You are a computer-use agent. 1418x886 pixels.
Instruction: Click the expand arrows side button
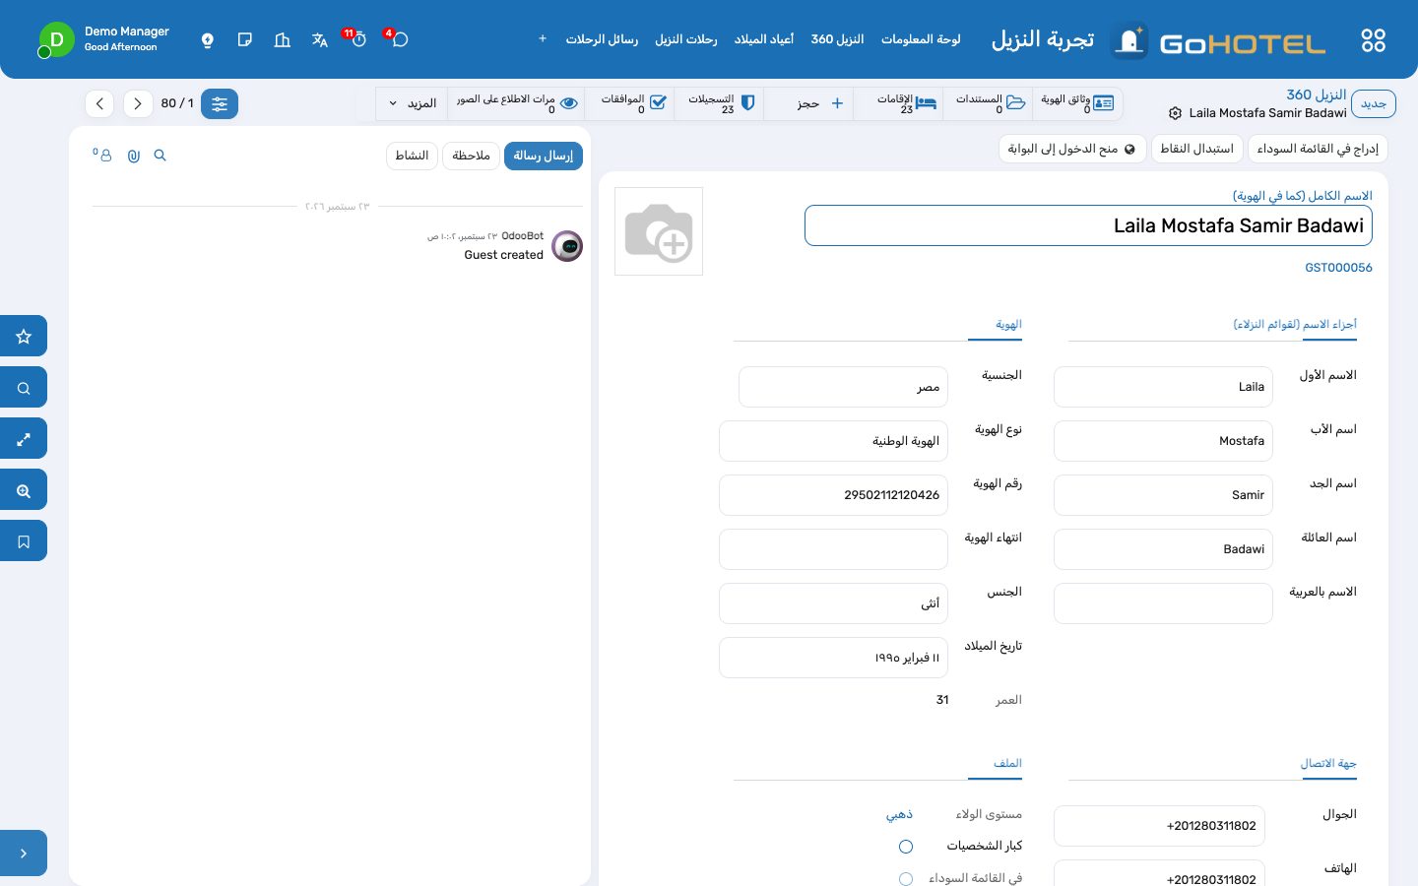click(x=24, y=438)
